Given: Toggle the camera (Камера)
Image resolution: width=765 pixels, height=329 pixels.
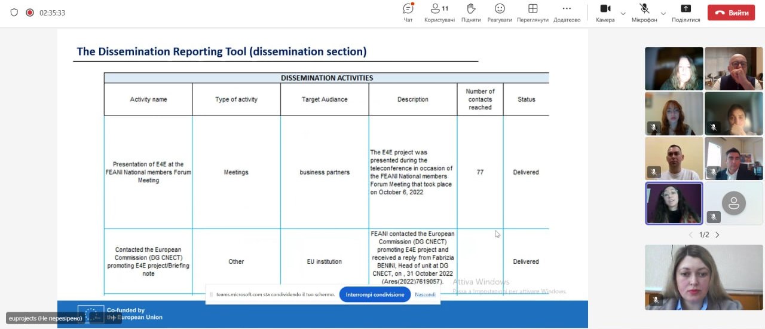Looking at the screenshot, I should [x=605, y=13].
